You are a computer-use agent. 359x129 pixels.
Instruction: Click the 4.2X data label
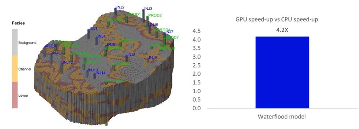[x=282, y=31]
